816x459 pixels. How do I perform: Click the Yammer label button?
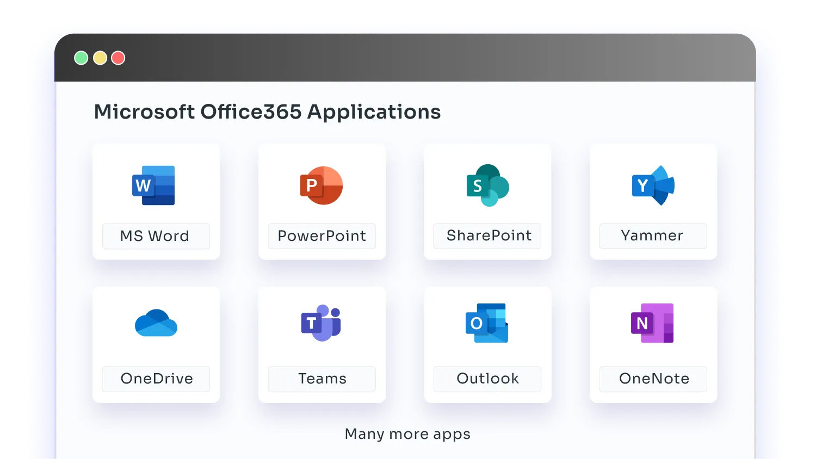[653, 236]
